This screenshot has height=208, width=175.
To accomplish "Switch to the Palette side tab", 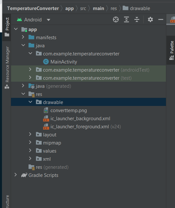I will click(171, 51).
